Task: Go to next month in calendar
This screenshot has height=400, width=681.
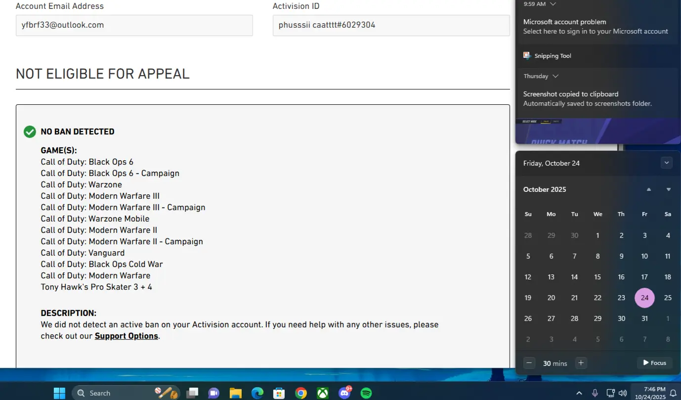Action: [x=669, y=189]
